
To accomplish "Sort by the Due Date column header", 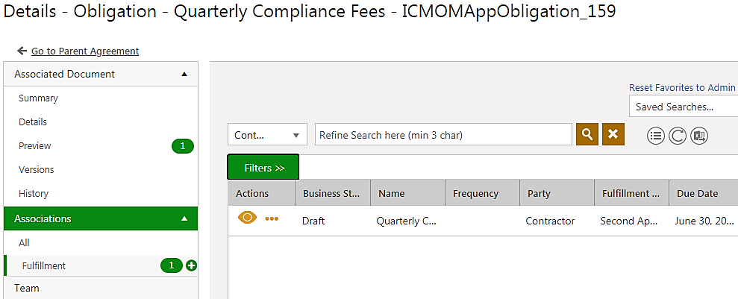I will coord(703,193).
